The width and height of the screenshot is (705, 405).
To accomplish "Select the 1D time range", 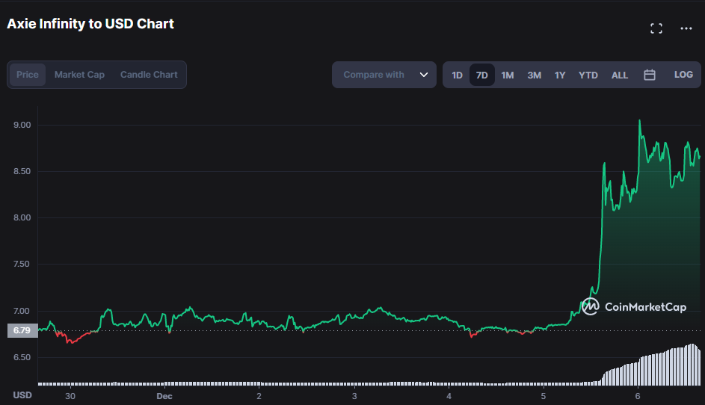I will tap(457, 75).
